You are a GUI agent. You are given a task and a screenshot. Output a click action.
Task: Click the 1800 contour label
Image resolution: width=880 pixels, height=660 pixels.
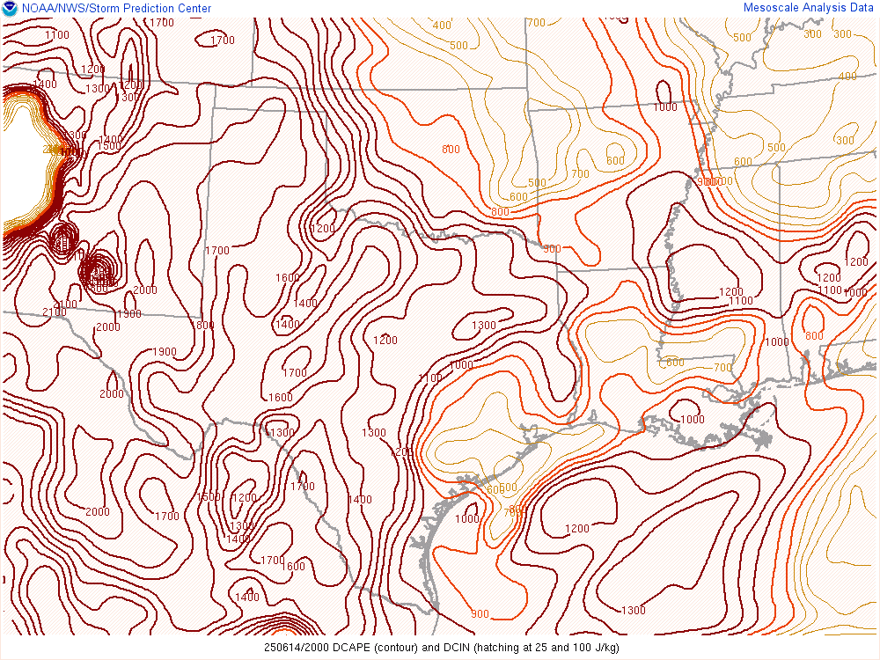204,326
